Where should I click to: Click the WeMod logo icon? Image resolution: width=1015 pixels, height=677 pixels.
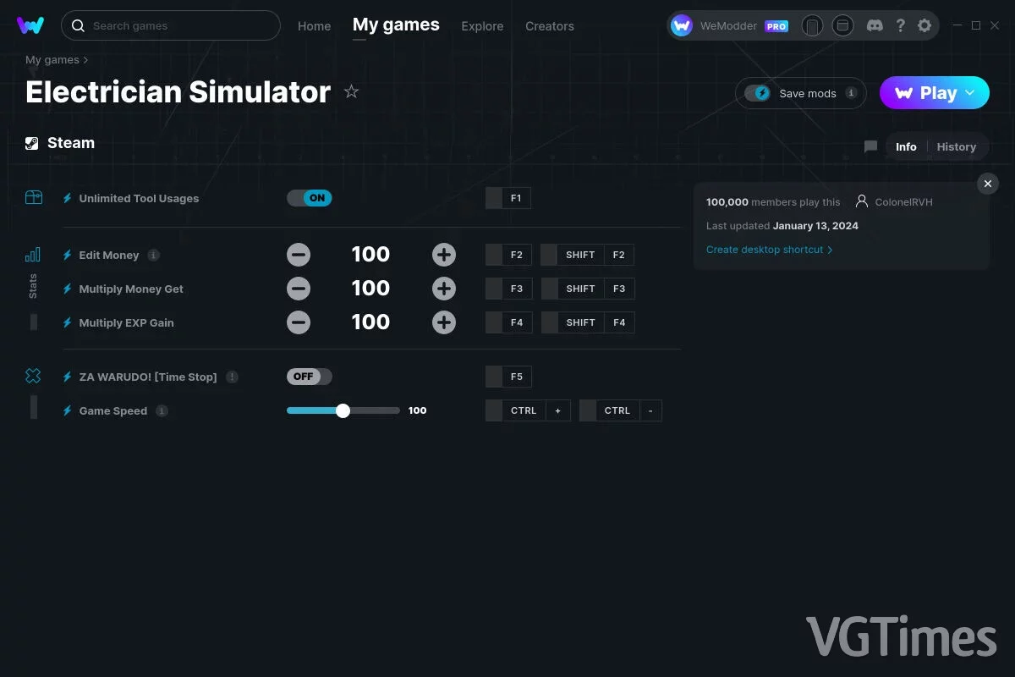coord(30,25)
